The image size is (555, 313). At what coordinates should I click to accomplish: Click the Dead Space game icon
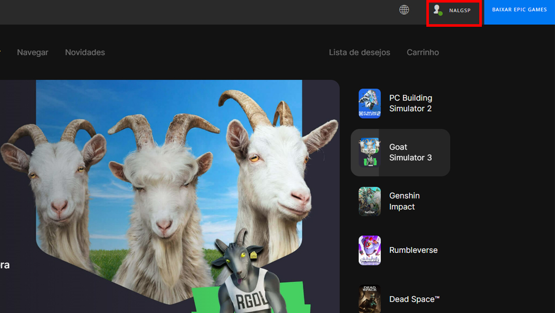tap(369, 299)
